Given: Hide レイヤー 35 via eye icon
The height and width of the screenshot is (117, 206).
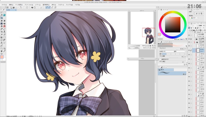Looking at the screenshot, I should [x=189, y=35].
